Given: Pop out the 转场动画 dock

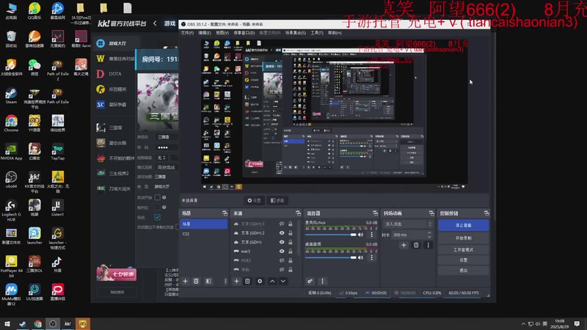Looking at the screenshot, I should tap(431, 213).
